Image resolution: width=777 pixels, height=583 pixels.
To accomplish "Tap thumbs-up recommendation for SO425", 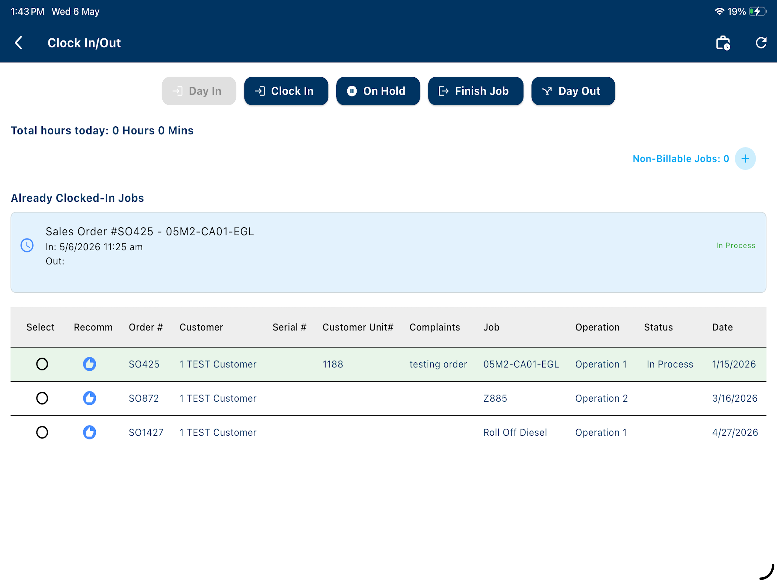I will click(90, 364).
